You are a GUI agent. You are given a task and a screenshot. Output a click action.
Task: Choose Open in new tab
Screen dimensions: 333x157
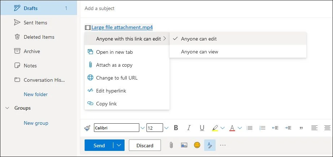click(127, 52)
